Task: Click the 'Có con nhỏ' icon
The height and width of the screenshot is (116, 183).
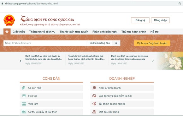Action: pyautogui.click(x=24, y=88)
